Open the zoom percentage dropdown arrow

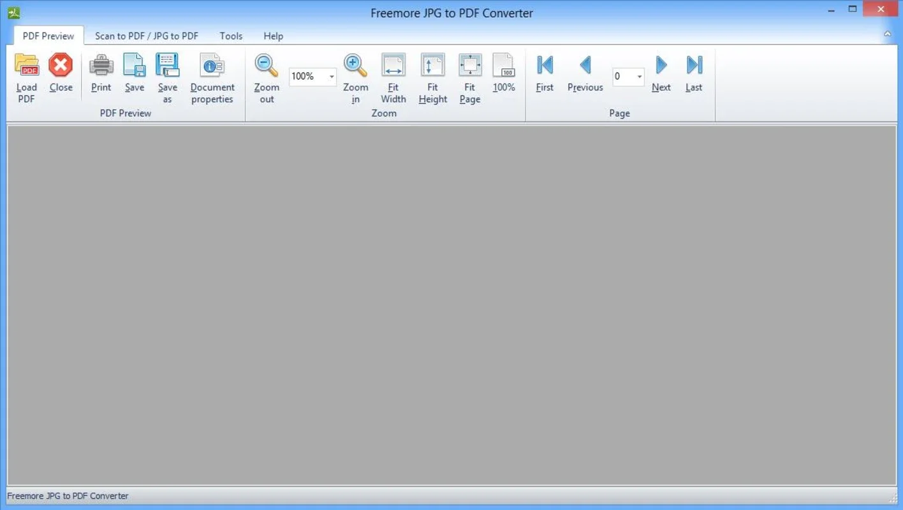click(x=332, y=77)
